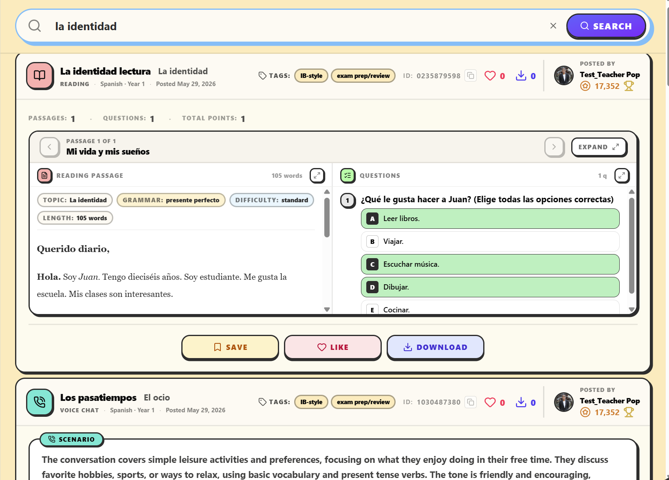Screen dimensions: 669x480
Task: Select exam prep/review tag on Los pasatiempos
Action: (x=363, y=402)
